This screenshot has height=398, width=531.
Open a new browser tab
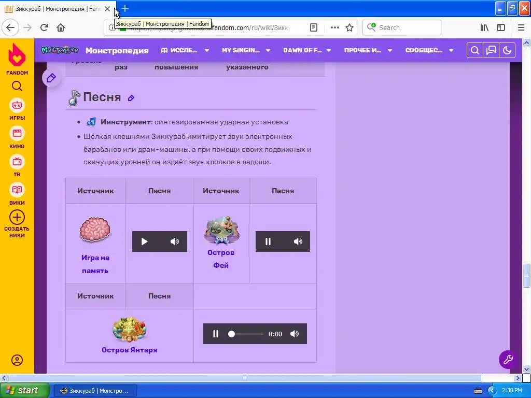[125, 8]
